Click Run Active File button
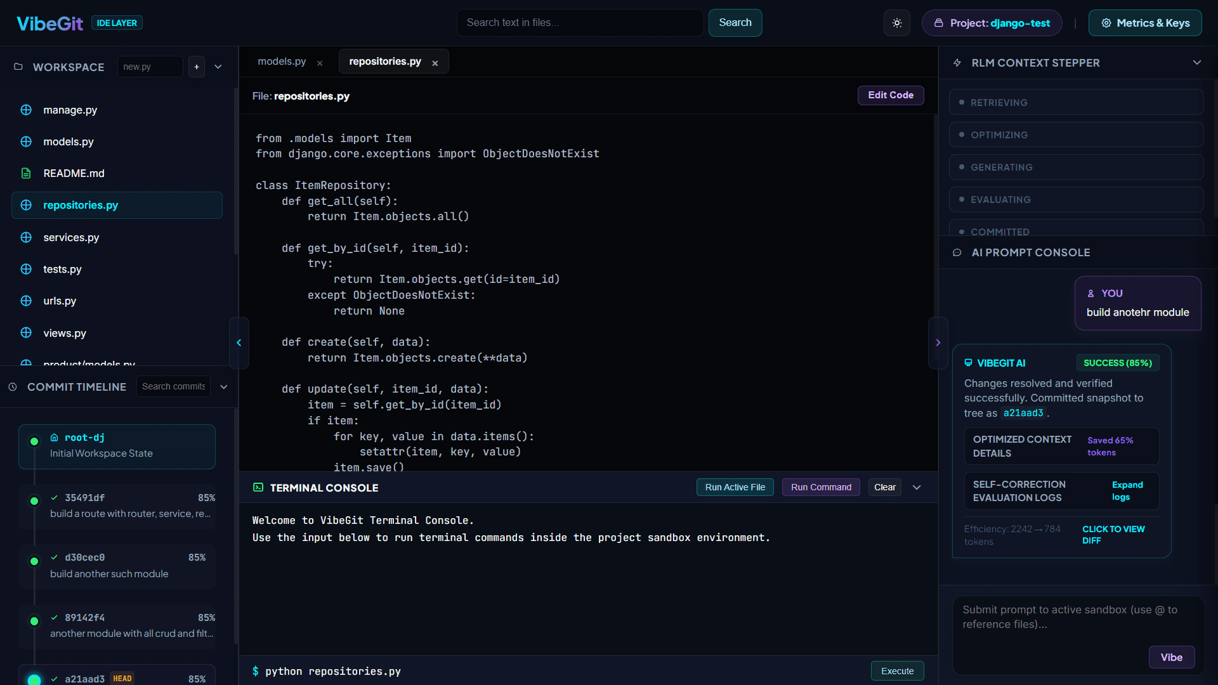Image resolution: width=1218 pixels, height=685 pixels. point(735,487)
